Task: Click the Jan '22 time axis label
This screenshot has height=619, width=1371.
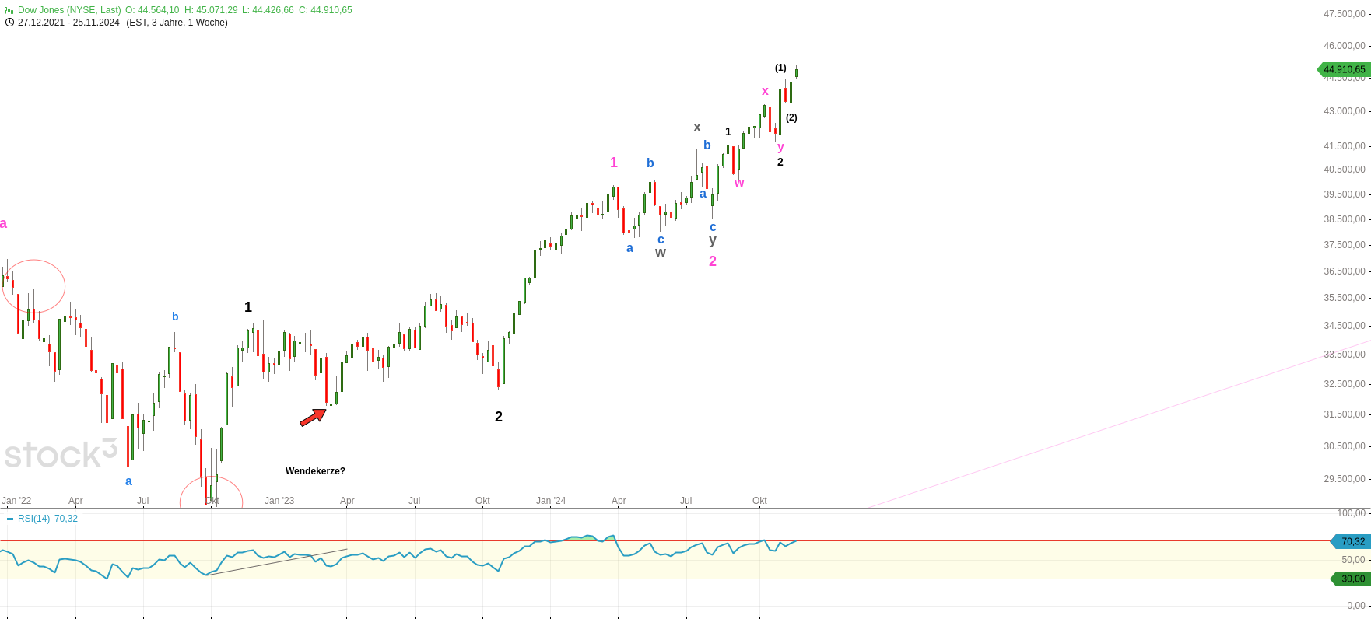Action: 16,501
